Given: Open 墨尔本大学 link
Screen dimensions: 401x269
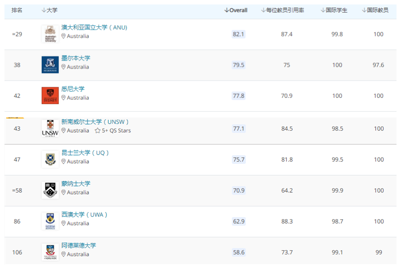Looking at the screenshot, I should point(76,58).
